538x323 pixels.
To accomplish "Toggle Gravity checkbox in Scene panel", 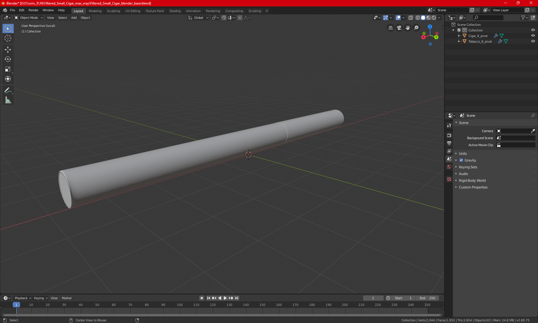I will [461, 160].
